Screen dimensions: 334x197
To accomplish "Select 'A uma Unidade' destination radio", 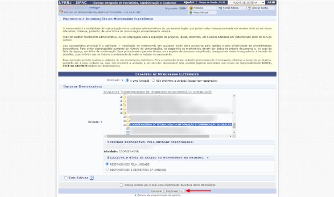I will pyautogui.click(x=127, y=80).
